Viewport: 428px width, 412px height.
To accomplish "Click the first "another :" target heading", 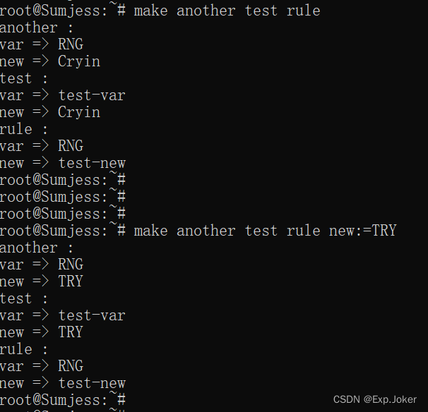I will tap(36, 28).
